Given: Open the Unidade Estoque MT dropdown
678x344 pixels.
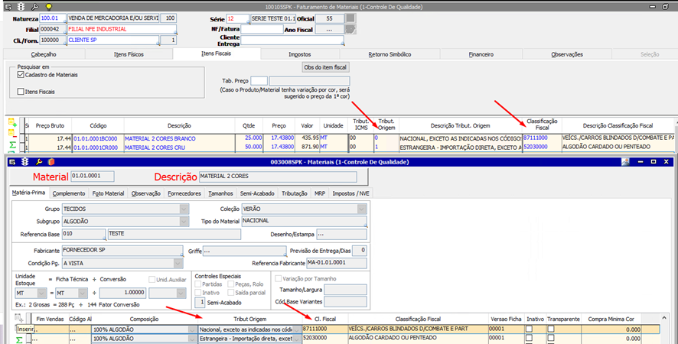Looking at the screenshot, I should [41, 293].
